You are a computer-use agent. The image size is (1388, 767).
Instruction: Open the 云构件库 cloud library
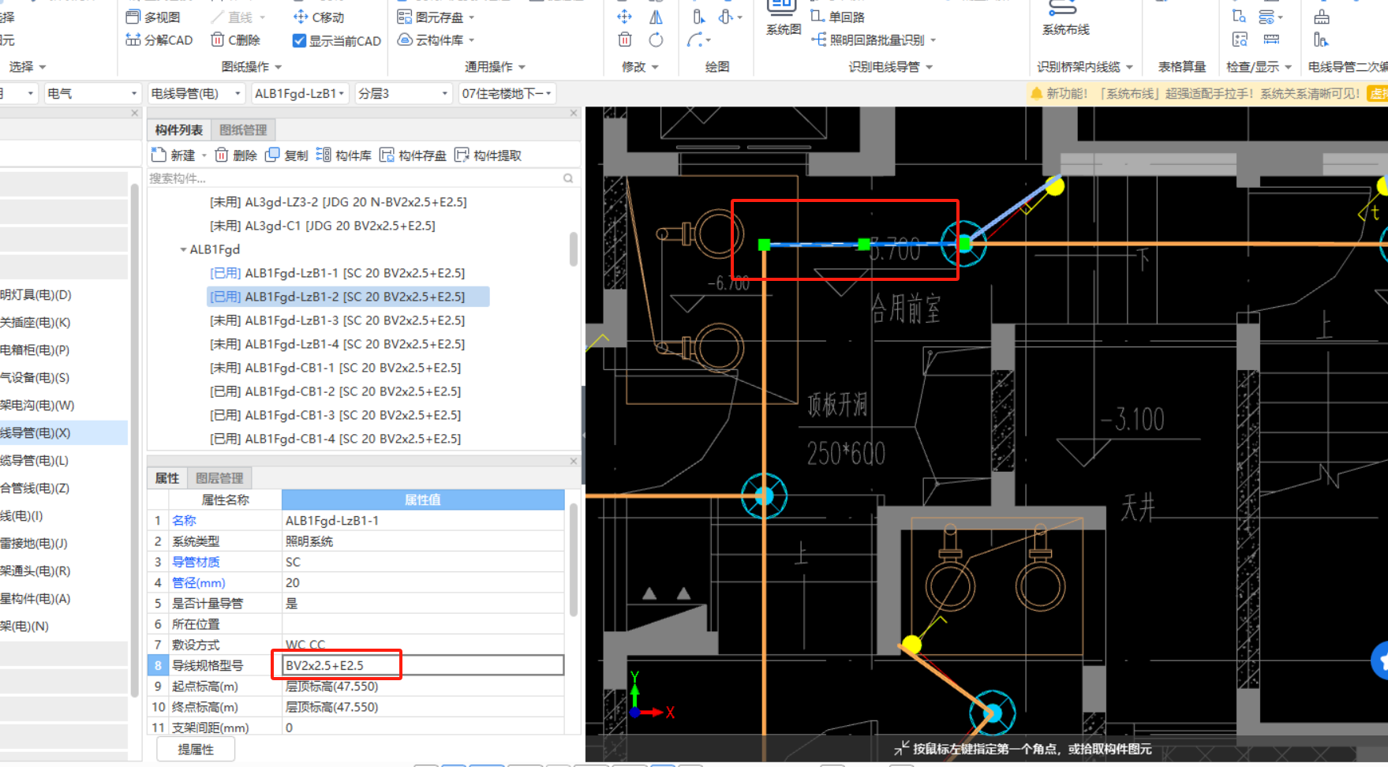point(436,40)
